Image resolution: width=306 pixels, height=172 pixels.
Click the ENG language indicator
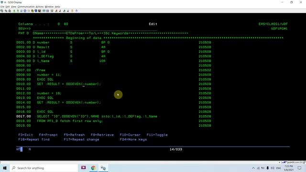point(278,168)
